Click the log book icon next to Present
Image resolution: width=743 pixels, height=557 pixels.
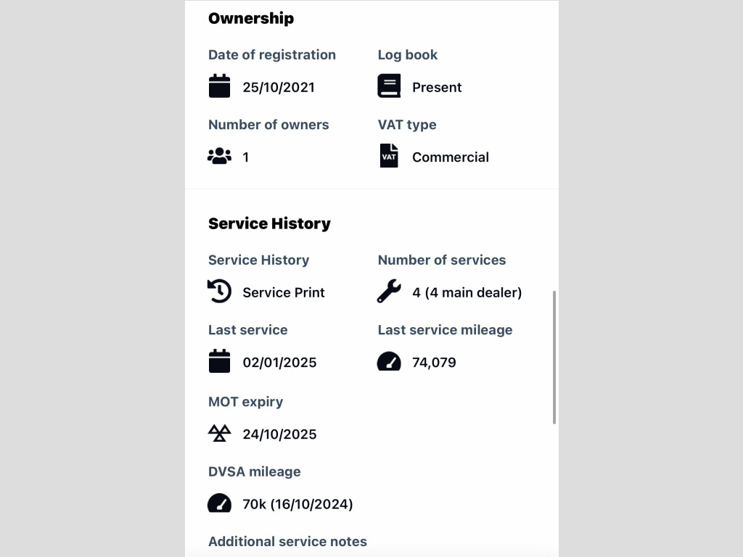coord(389,86)
